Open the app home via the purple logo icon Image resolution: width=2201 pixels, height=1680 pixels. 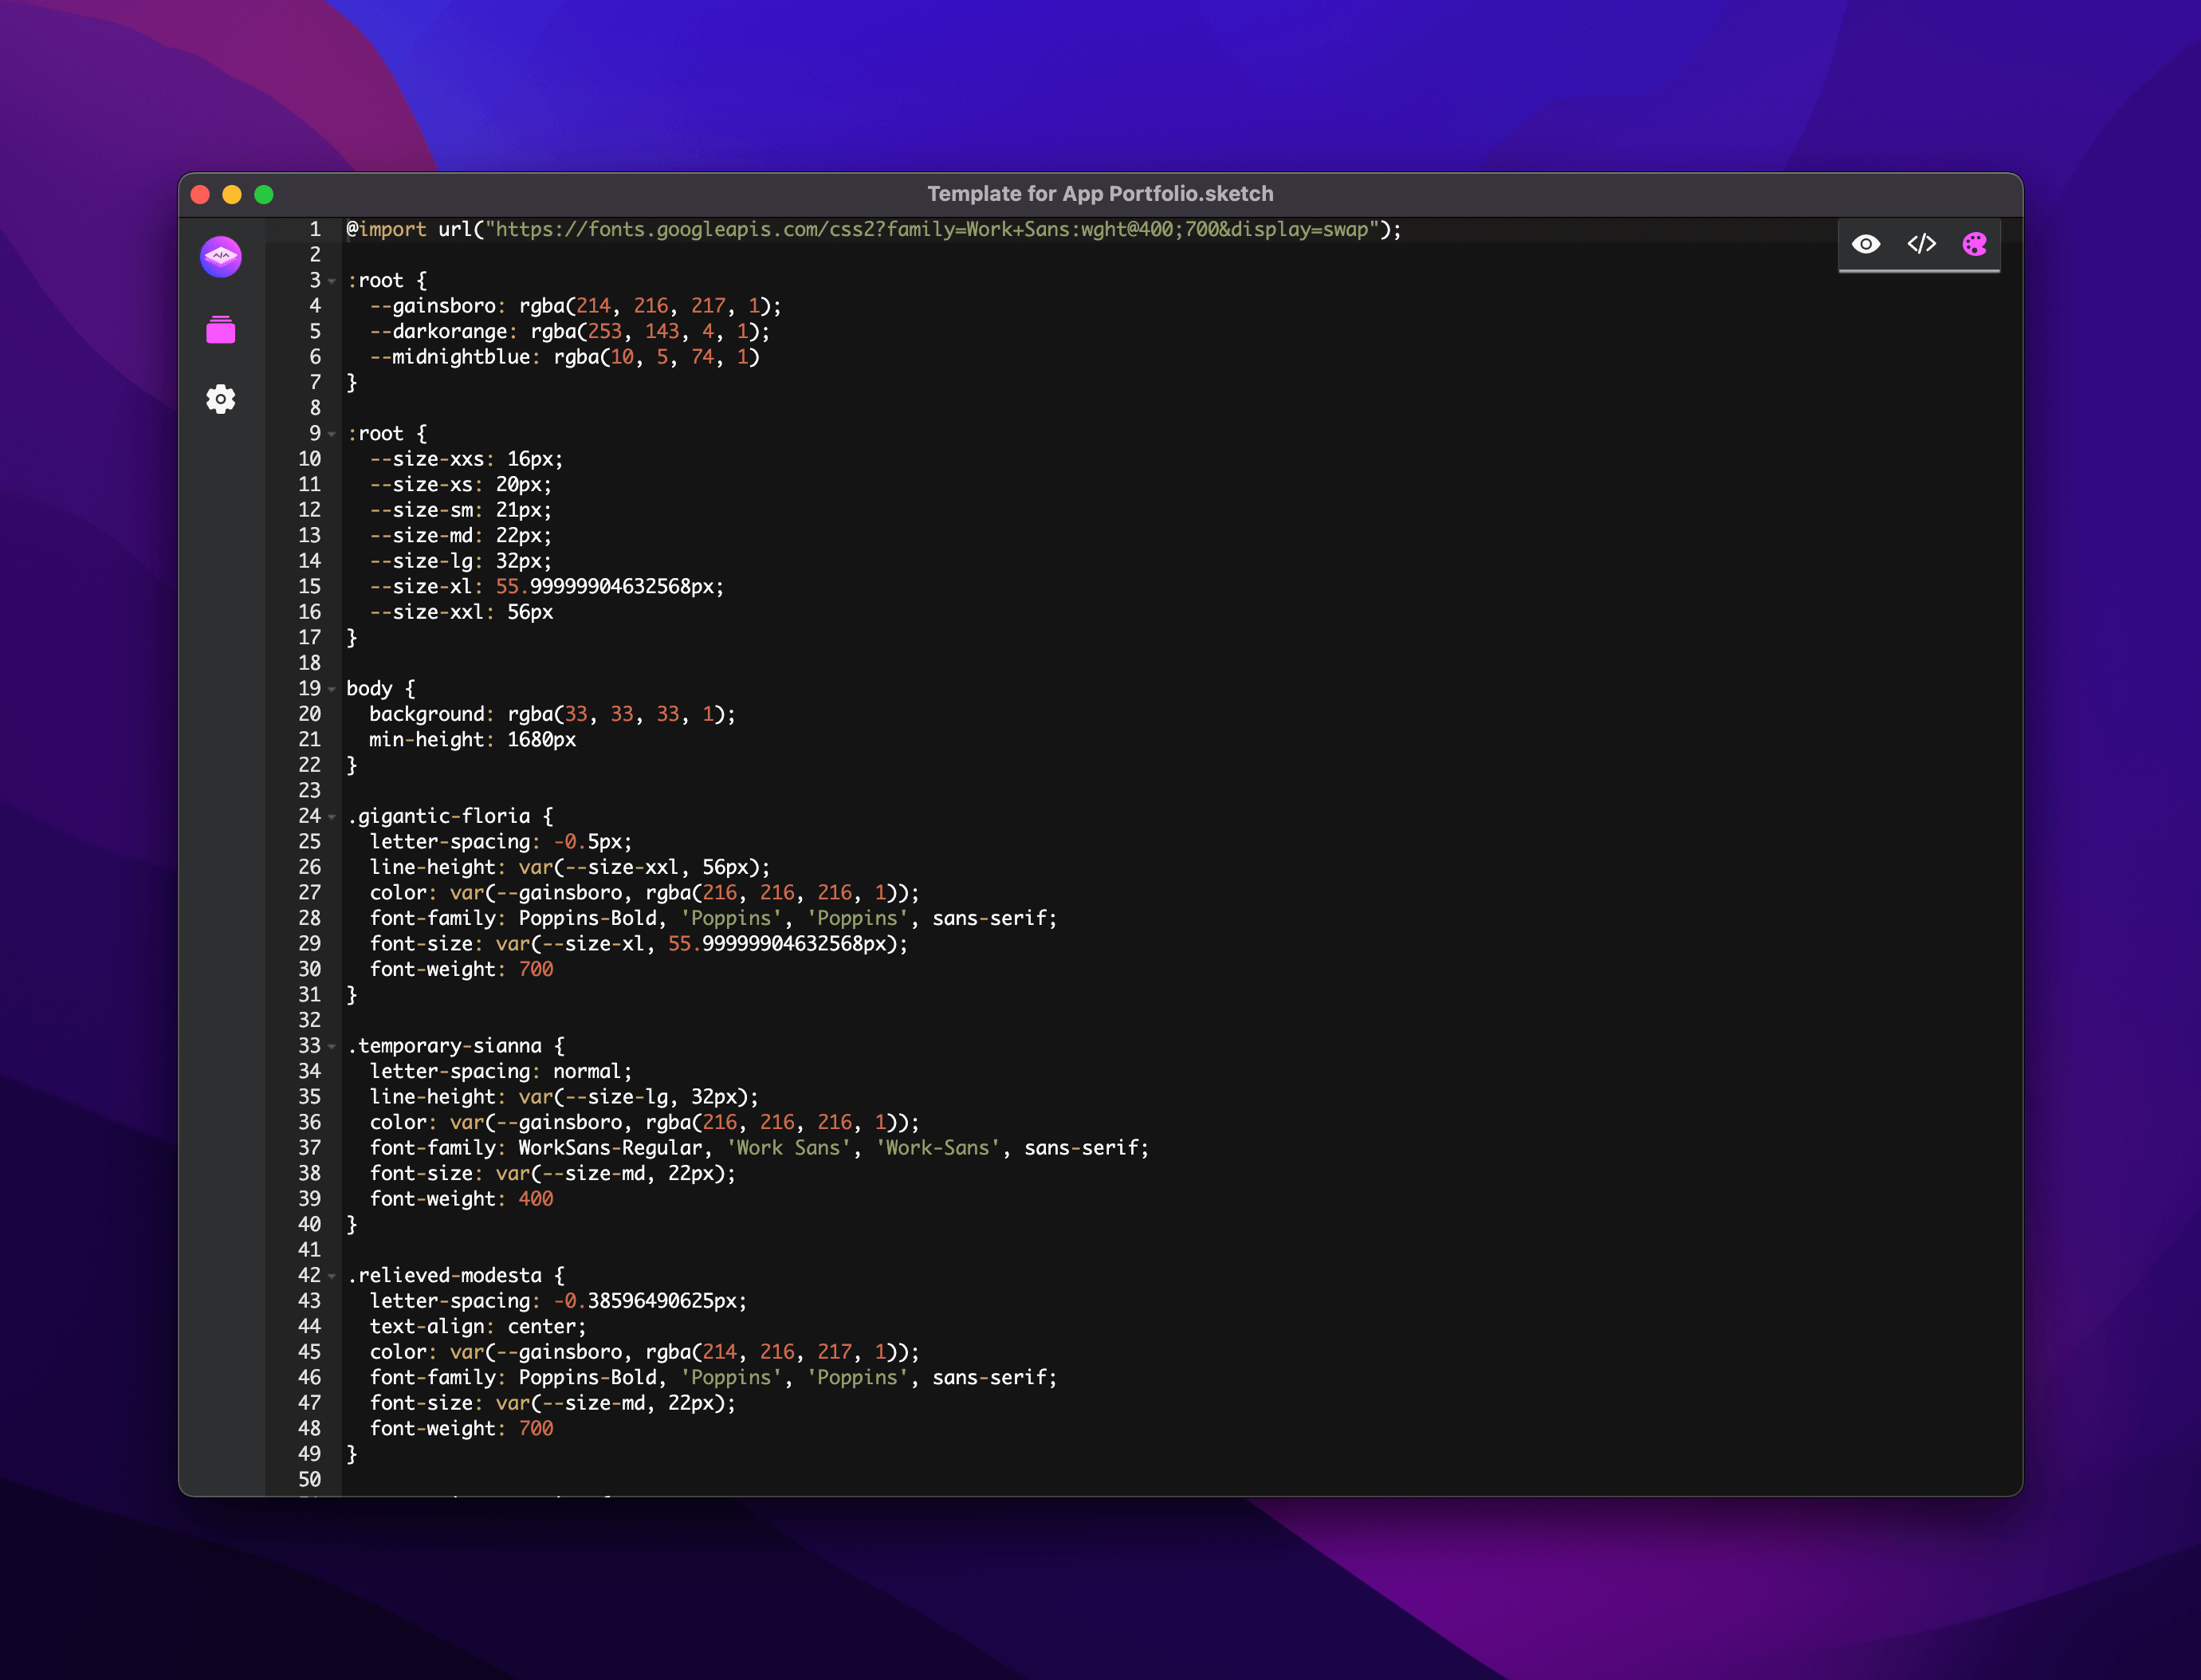(x=221, y=257)
